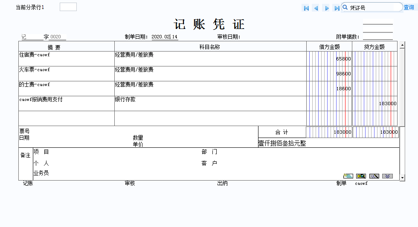This screenshot has width=418, height=227.
Task: Click the 部门 field in 备注
Action: (209, 152)
